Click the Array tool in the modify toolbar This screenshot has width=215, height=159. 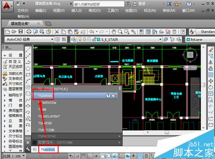(211, 75)
